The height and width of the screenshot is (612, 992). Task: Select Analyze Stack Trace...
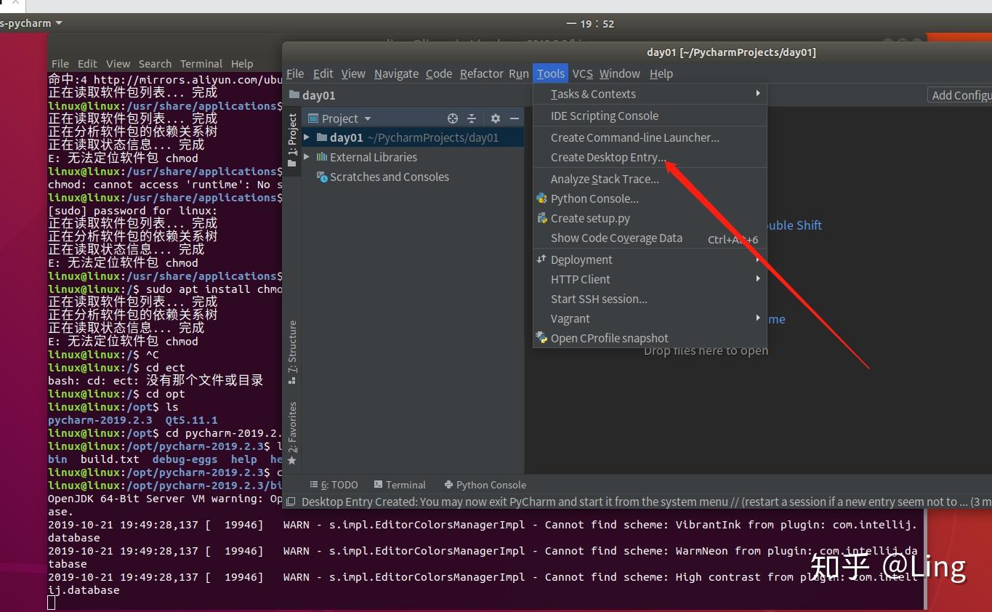(x=650, y=179)
